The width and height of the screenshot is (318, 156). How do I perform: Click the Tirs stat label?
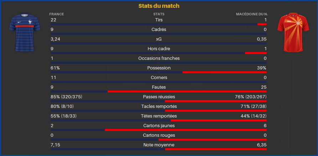point(159,20)
